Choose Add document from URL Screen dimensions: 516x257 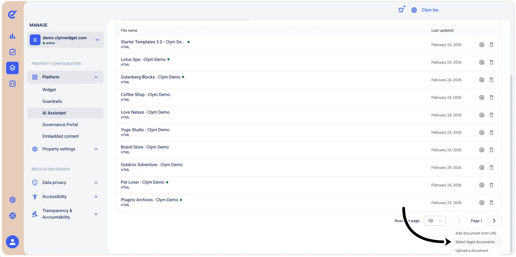click(476, 233)
